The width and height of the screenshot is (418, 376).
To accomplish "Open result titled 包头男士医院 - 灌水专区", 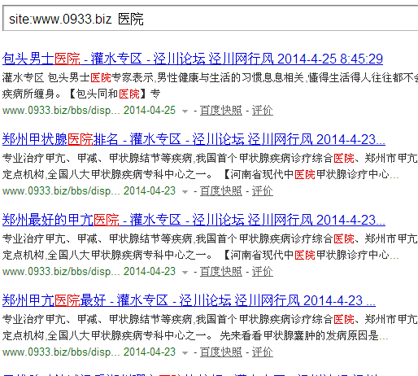I will click(x=193, y=59).
